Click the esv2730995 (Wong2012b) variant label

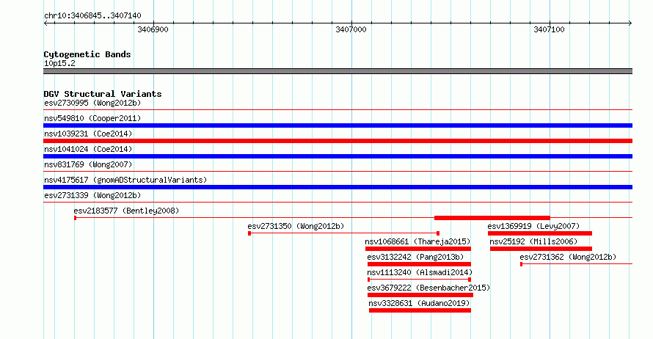pyautogui.click(x=92, y=103)
